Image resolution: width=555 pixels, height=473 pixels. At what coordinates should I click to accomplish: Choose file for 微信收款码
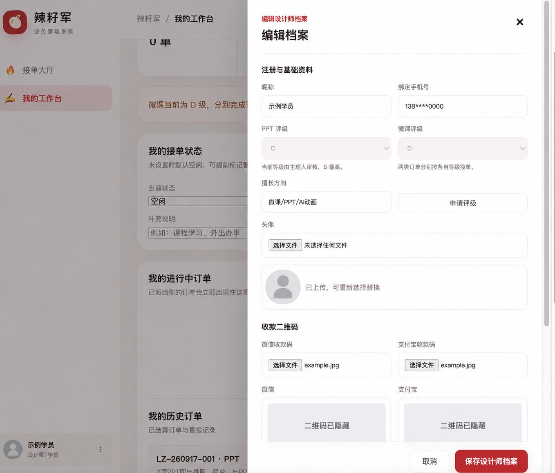(285, 365)
